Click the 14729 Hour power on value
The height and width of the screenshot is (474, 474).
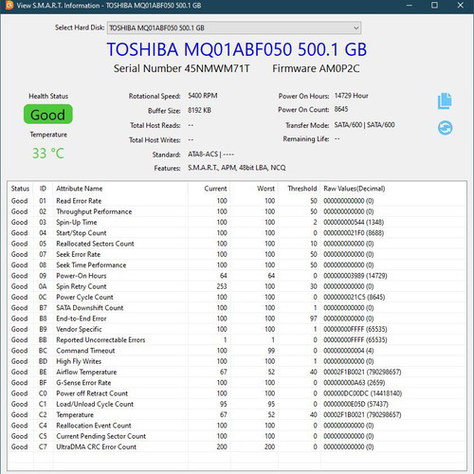(x=352, y=96)
